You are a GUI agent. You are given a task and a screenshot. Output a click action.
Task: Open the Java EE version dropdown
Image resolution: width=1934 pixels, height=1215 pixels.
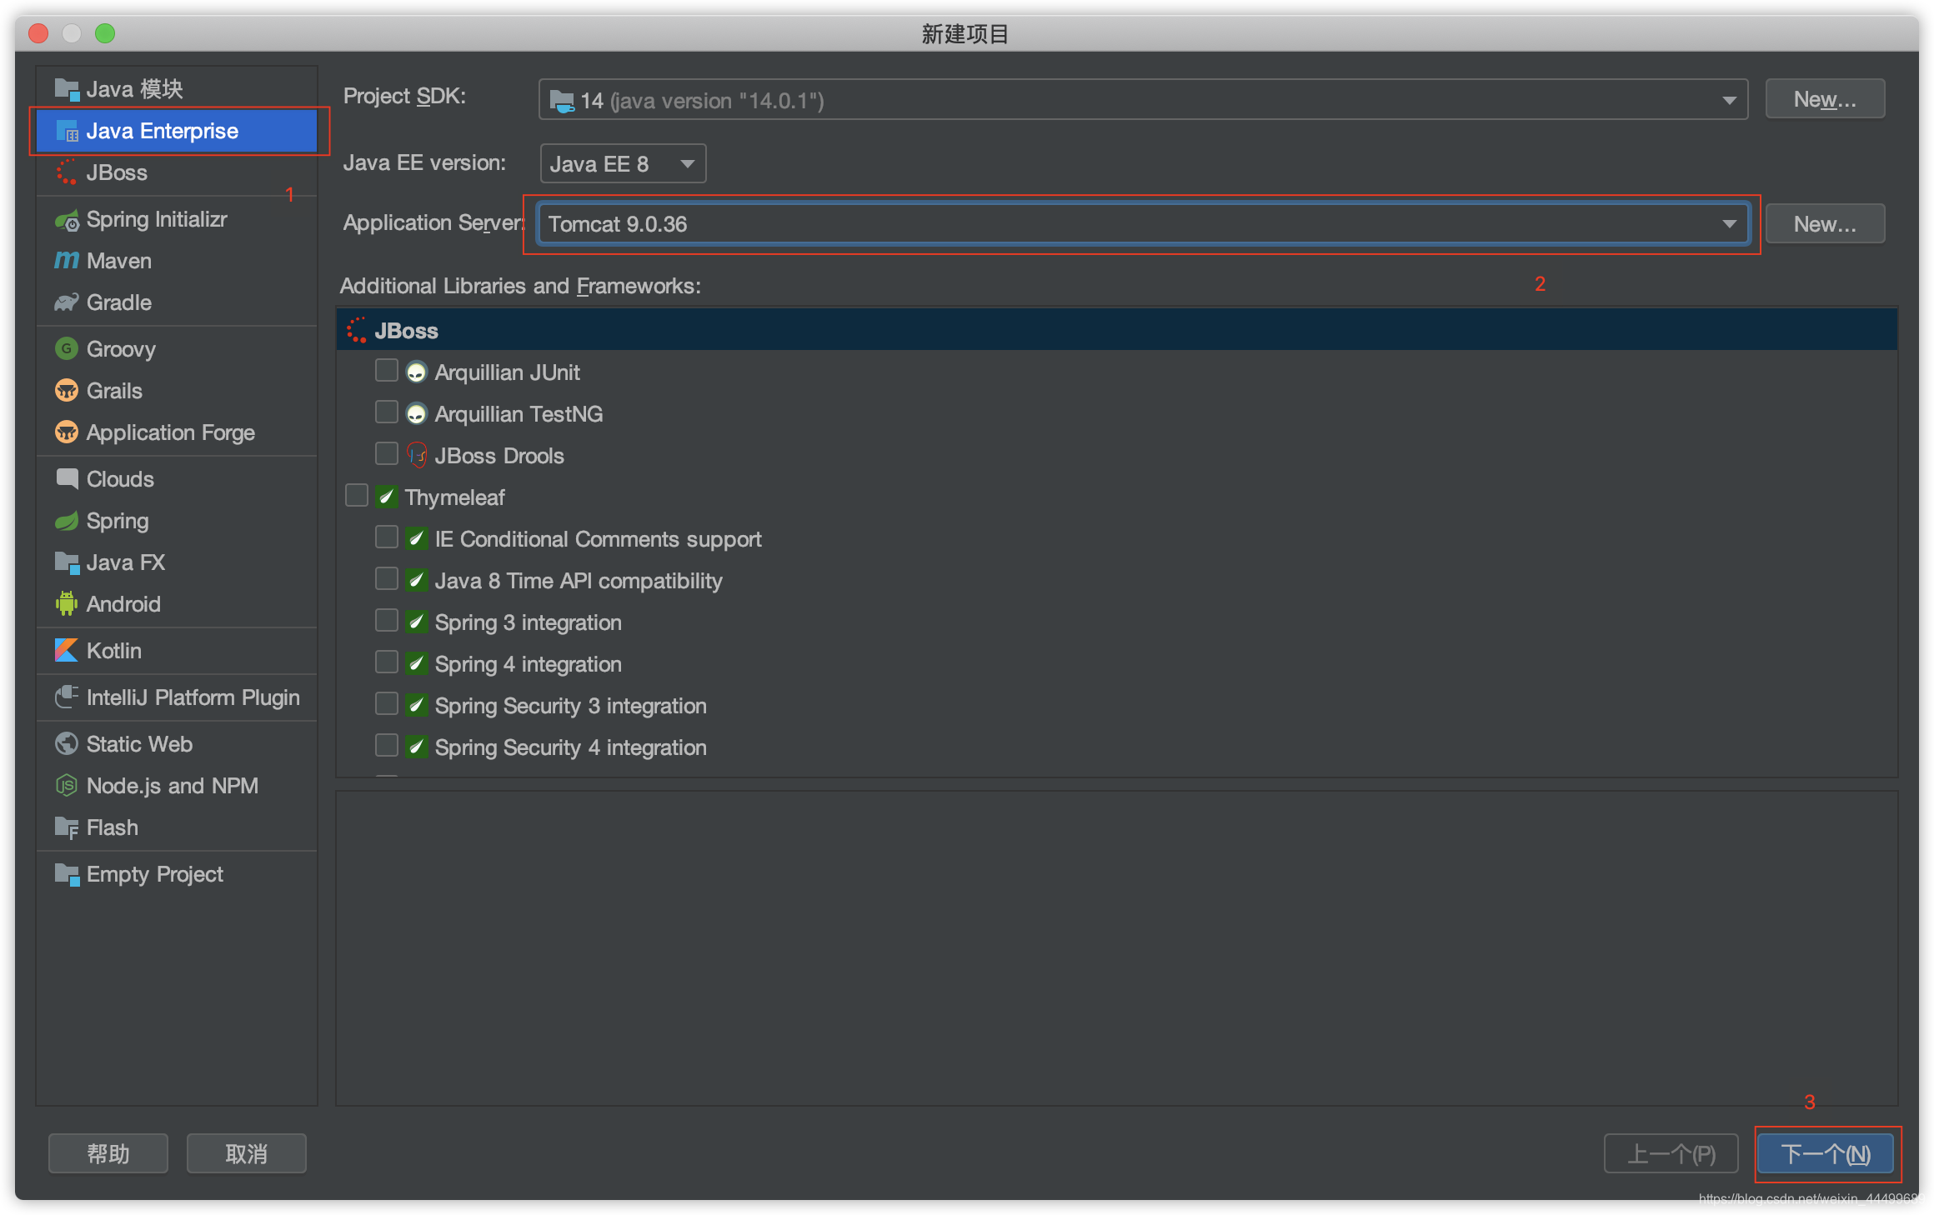coord(623,163)
